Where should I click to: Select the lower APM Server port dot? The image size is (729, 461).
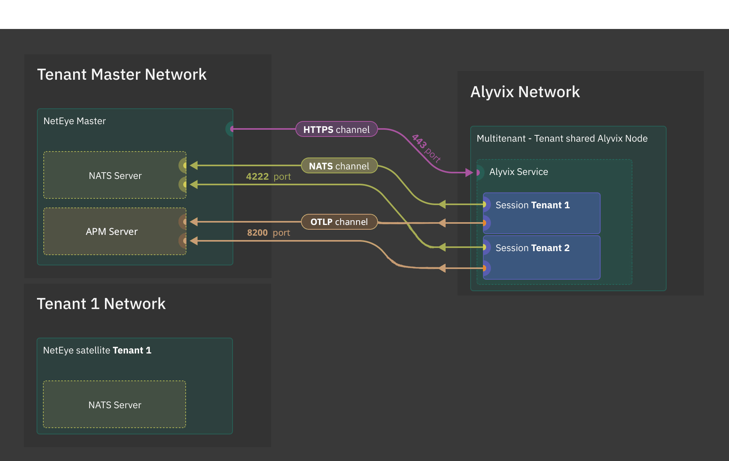pos(184,240)
